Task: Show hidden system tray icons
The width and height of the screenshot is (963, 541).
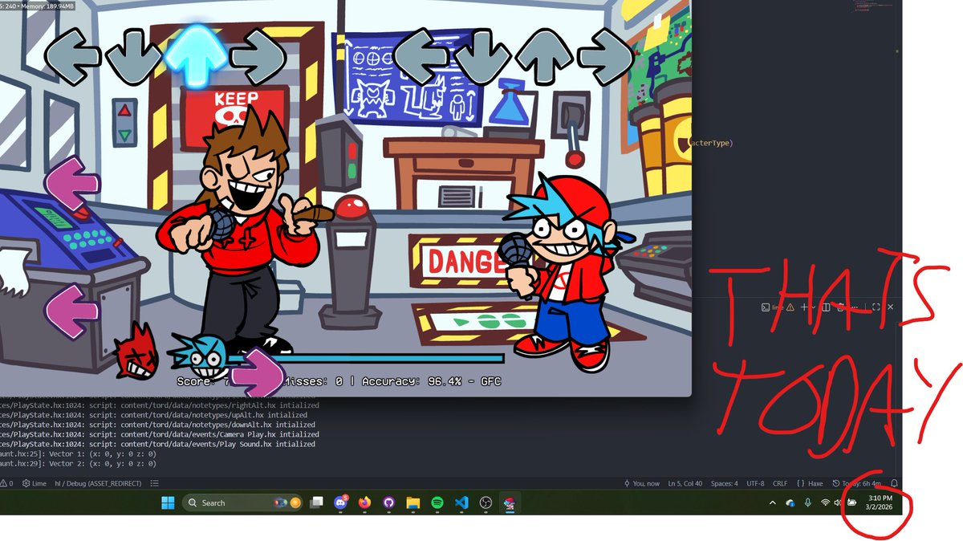Action: click(773, 503)
